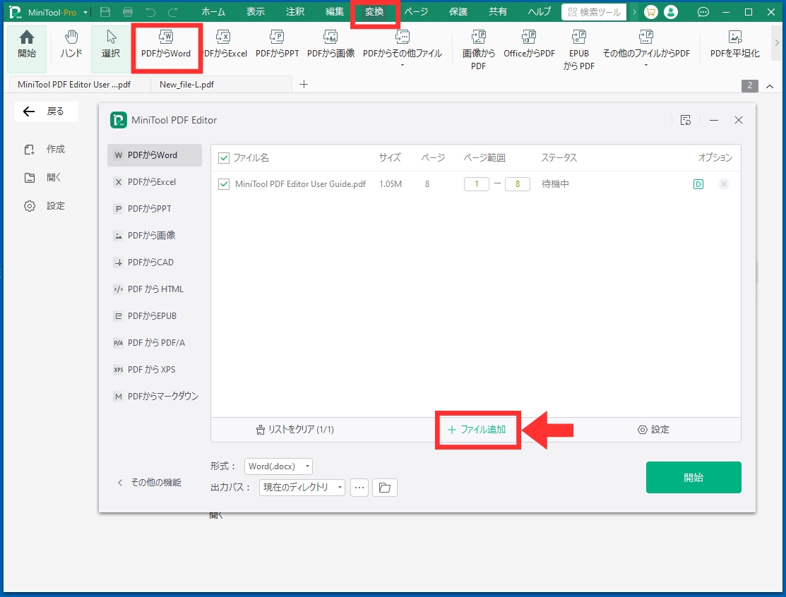Viewport: 786px width, 597px height.
Task: Click the Undo arrow icon
Action: (x=150, y=12)
